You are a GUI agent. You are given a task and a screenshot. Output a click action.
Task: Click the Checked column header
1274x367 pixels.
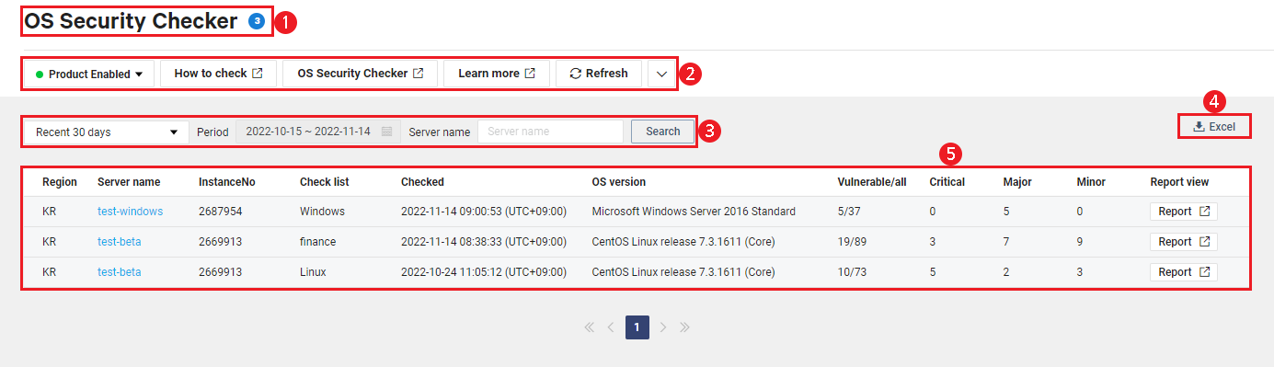(422, 182)
